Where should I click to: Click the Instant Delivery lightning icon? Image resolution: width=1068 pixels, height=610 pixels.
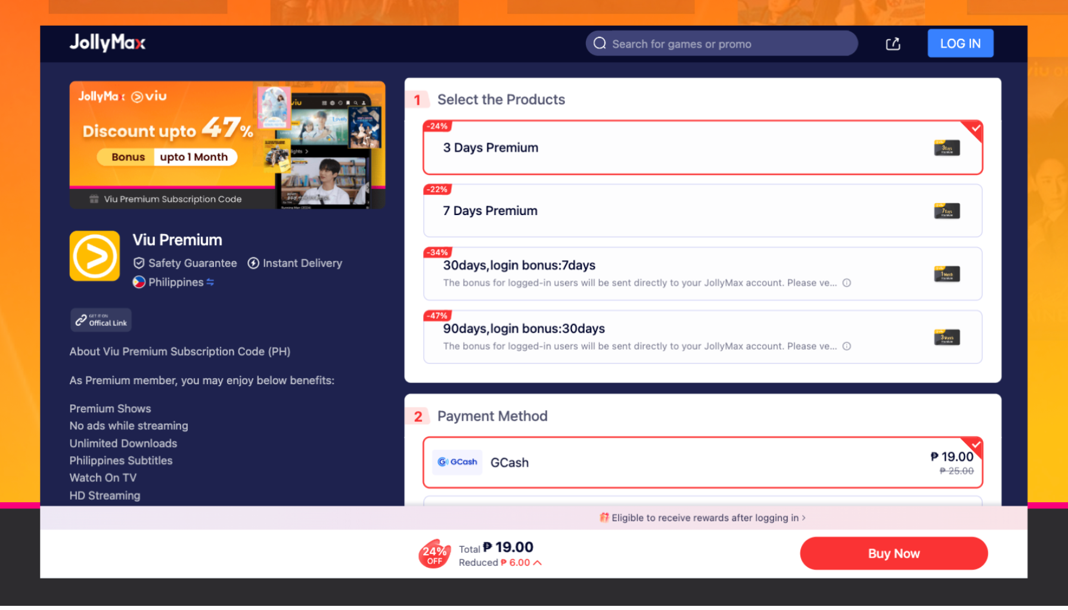(x=253, y=263)
